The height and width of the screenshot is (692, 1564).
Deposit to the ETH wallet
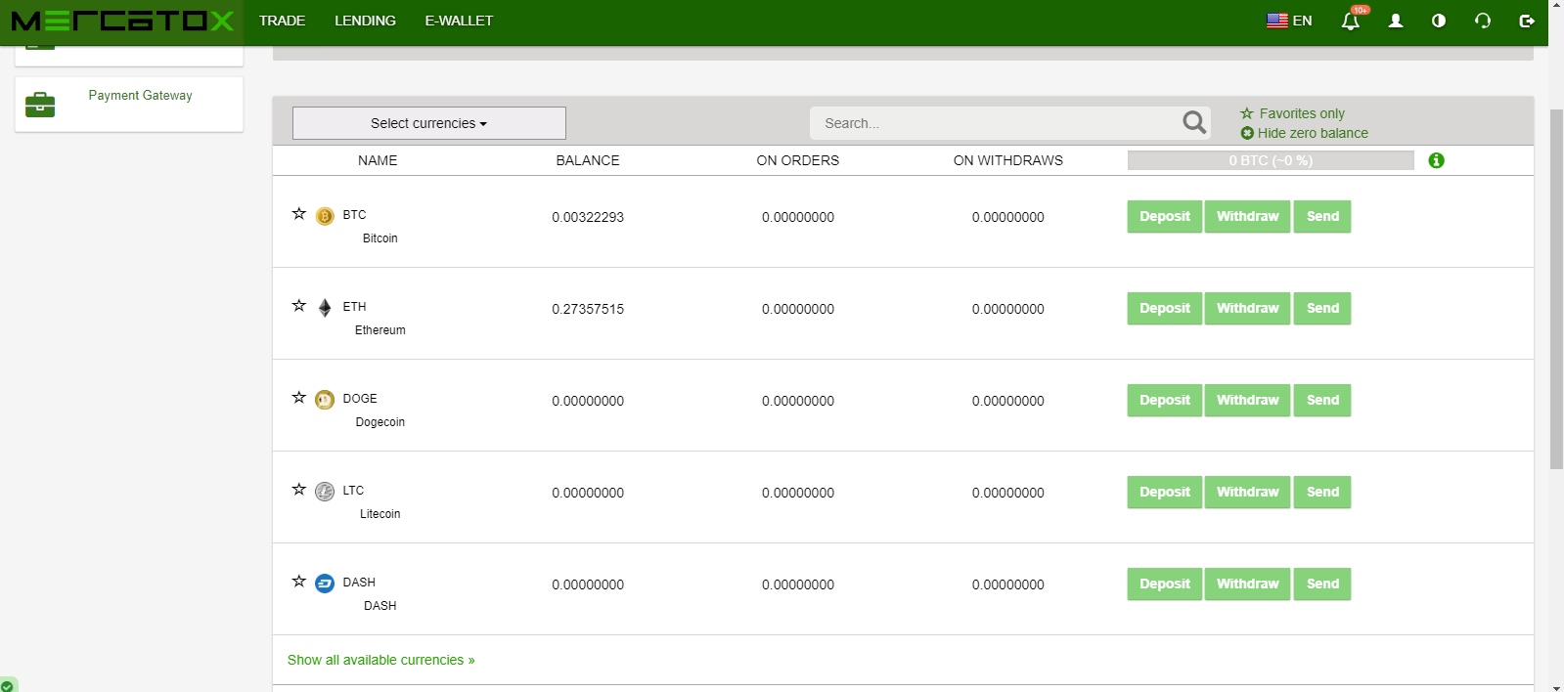click(x=1164, y=308)
